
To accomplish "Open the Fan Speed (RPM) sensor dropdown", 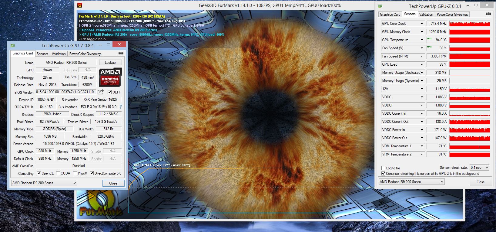I will [421, 56].
